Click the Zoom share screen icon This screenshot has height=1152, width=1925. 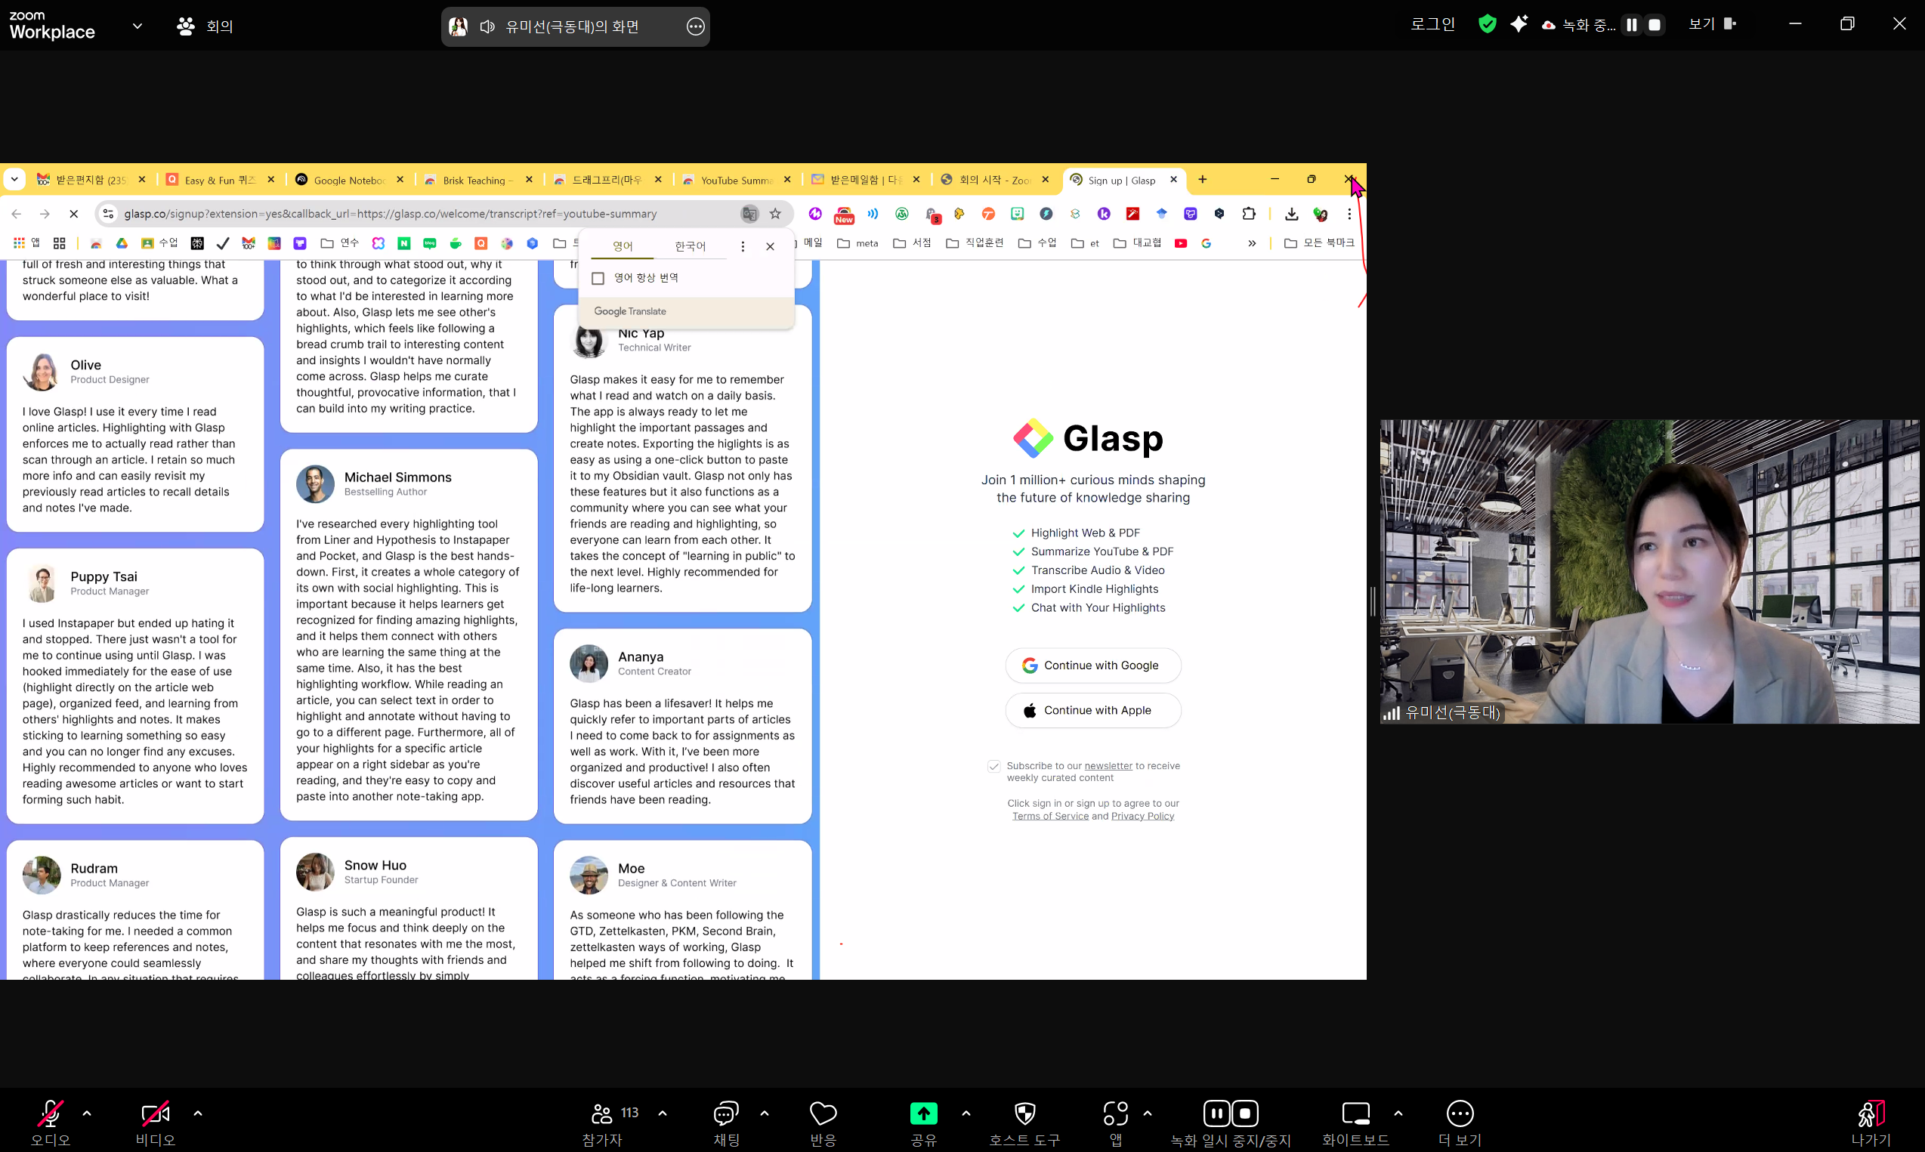coord(923,1113)
